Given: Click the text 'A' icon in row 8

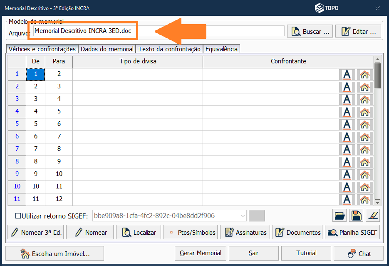Looking at the screenshot, I should tap(347, 162).
